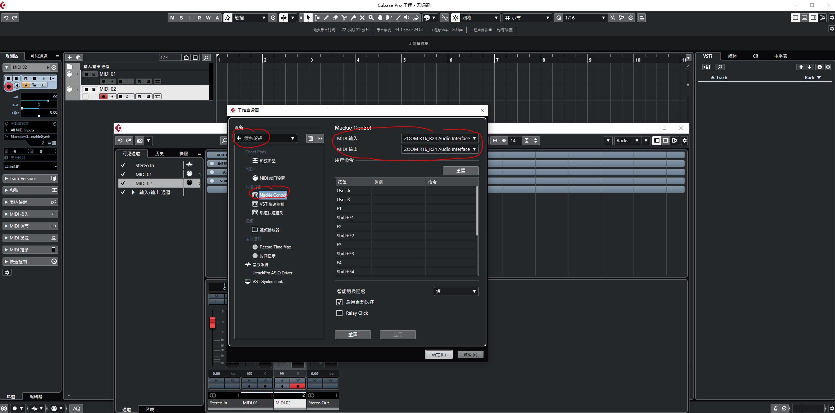Image resolution: width=835 pixels, height=413 pixels.
Task: Select Mackie Control in device list
Action: (273, 195)
